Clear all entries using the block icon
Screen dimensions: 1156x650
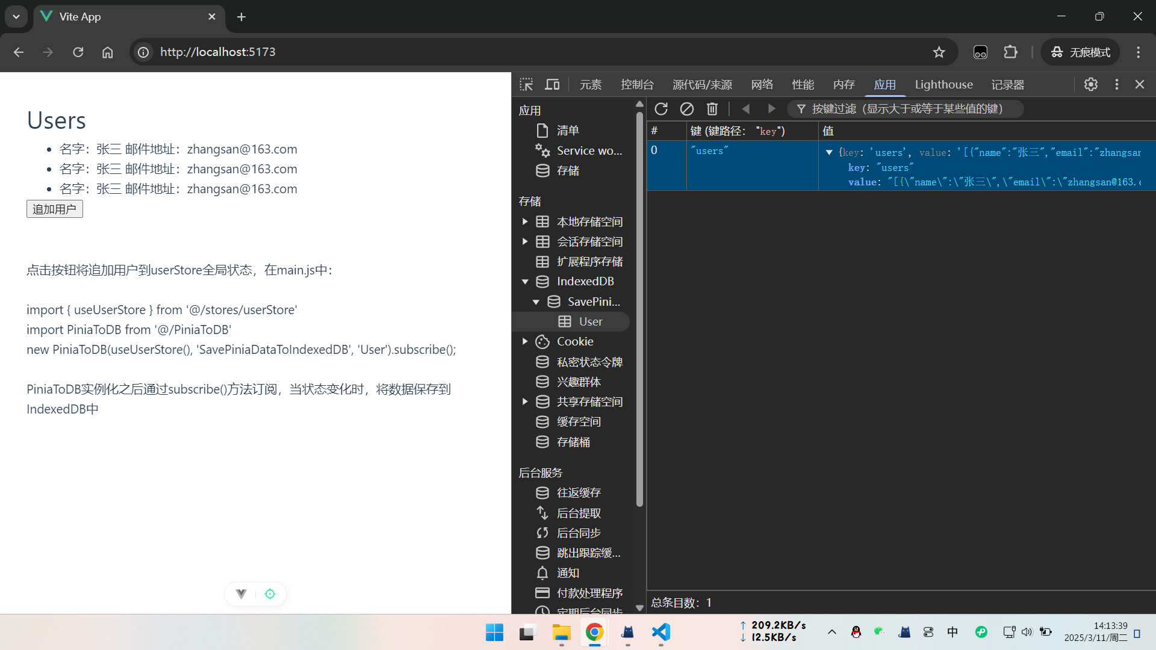pyautogui.click(x=686, y=109)
